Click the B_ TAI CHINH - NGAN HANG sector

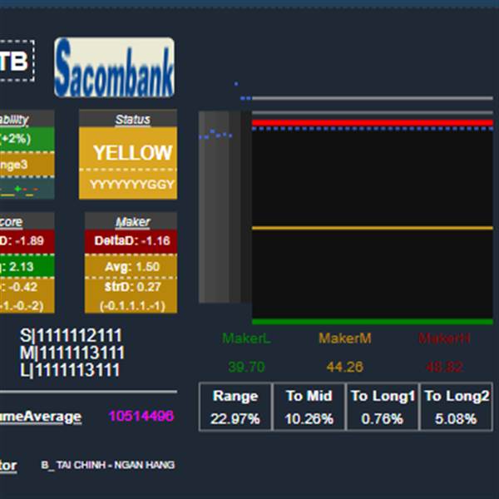click(x=108, y=465)
